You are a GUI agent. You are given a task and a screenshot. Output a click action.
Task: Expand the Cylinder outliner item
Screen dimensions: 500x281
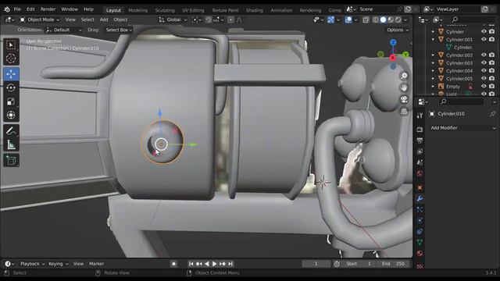[x=433, y=31]
